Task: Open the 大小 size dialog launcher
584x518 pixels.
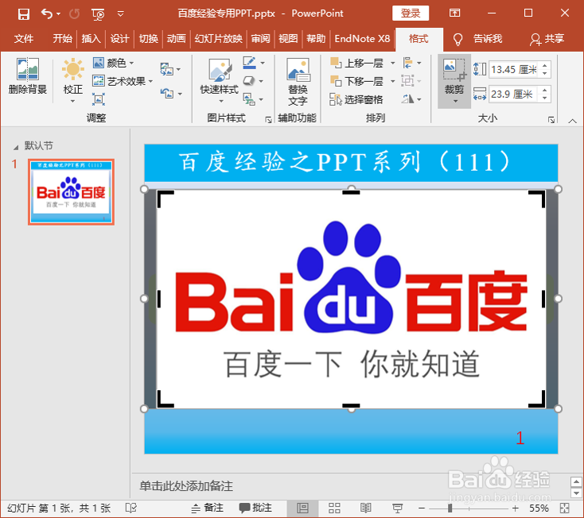Action: tap(551, 119)
